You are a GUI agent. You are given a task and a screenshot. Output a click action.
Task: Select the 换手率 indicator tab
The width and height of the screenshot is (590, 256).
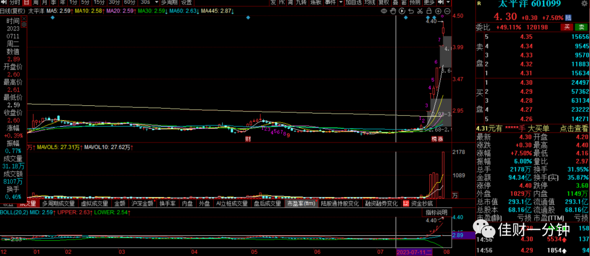pos(168,204)
